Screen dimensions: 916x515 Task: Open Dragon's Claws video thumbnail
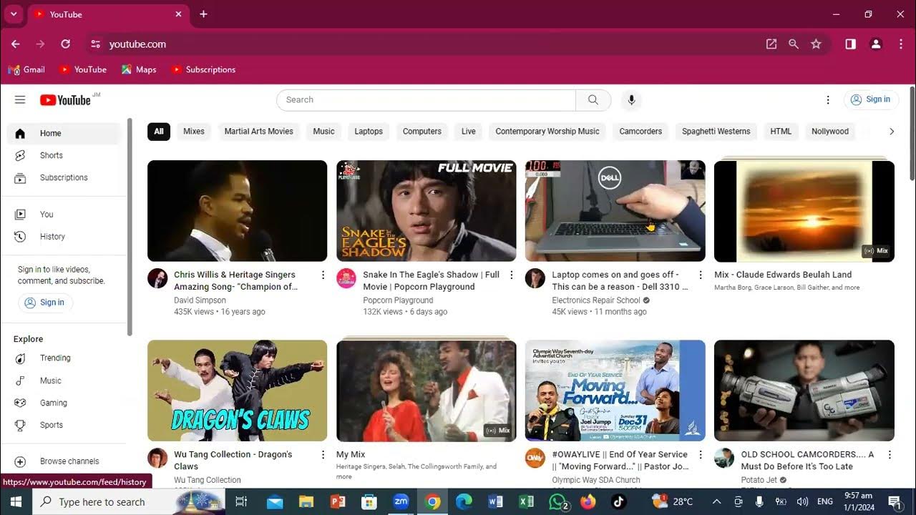coord(238,391)
